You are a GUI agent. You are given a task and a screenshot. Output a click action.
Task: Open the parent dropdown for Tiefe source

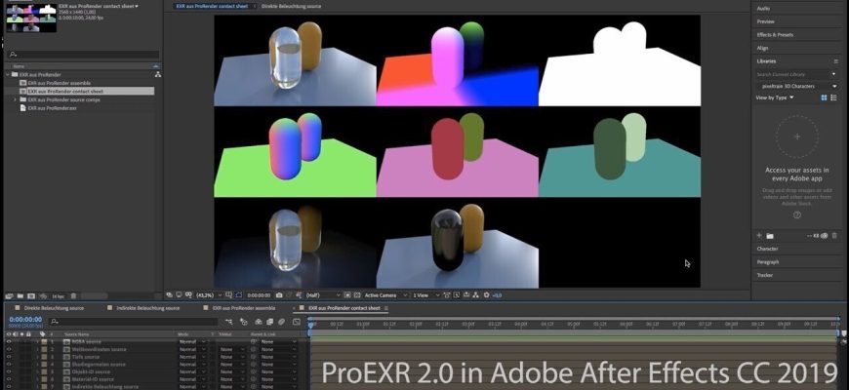[278, 357]
